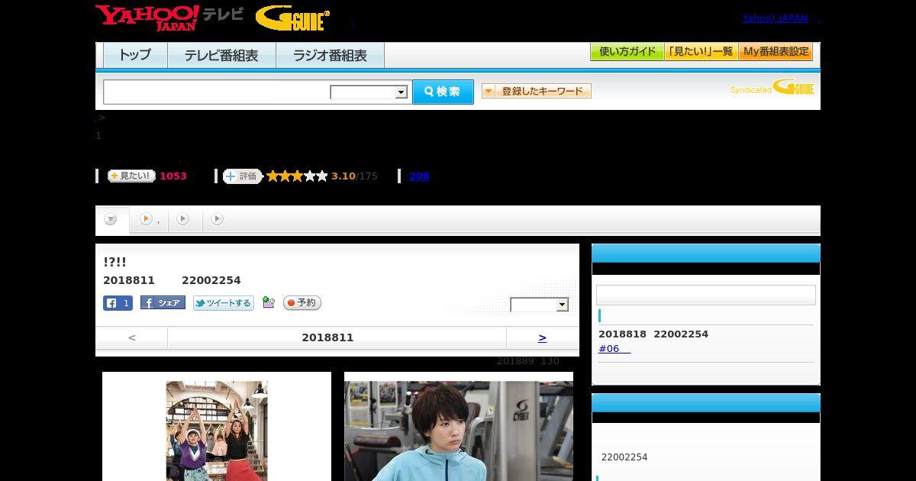Open the dropdown beside the 予約 row
Screen dimensions: 916x481
coord(540,305)
